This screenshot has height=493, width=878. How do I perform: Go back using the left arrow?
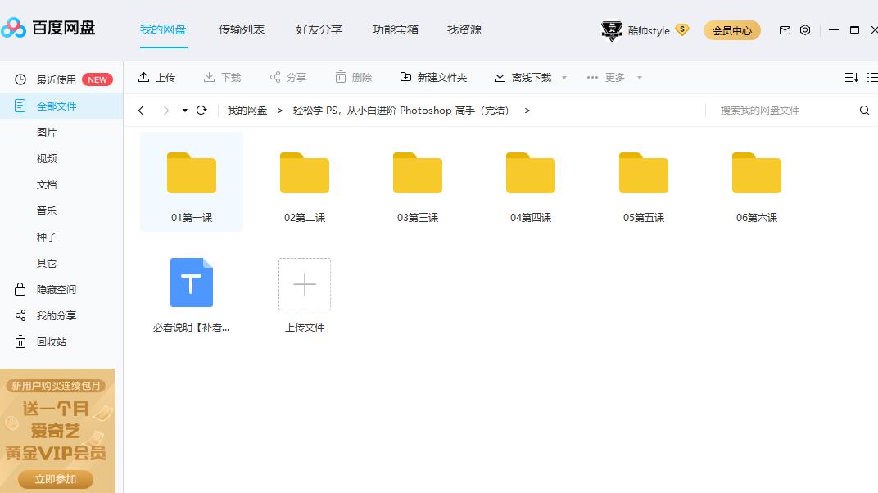click(142, 111)
